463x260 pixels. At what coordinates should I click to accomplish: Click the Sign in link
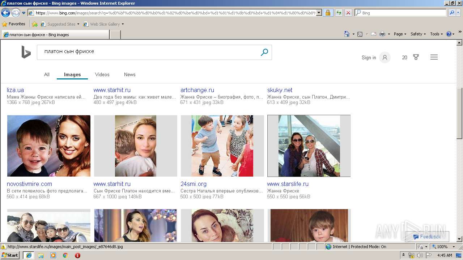[x=369, y=57]
